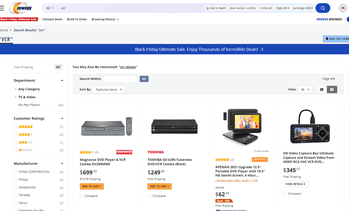Viewport: 349px width, 211px height.
Task: Open the View items-per-page dropdown
Action: [305, 89]
